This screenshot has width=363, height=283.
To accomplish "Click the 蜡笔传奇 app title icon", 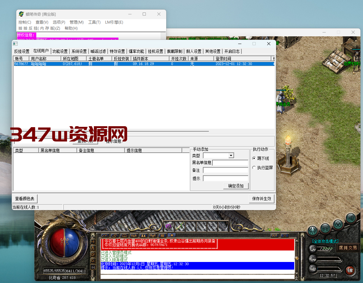I will pyautogui.click(x=21, y=14).
